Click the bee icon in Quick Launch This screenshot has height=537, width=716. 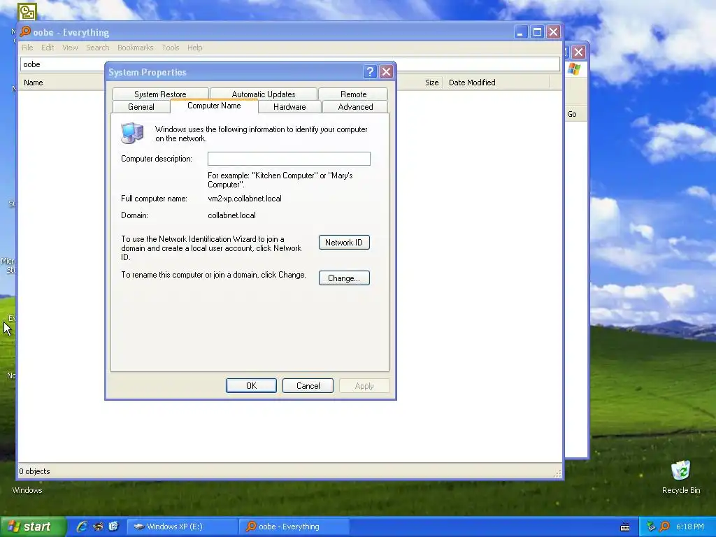(x=98, y=527)
